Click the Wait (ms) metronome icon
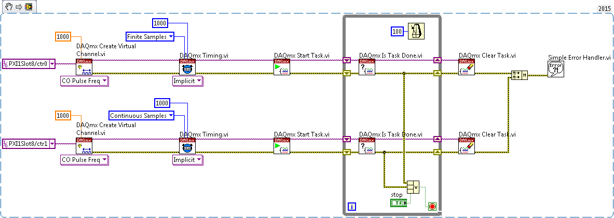614x218 pixels. coord(416,31)
